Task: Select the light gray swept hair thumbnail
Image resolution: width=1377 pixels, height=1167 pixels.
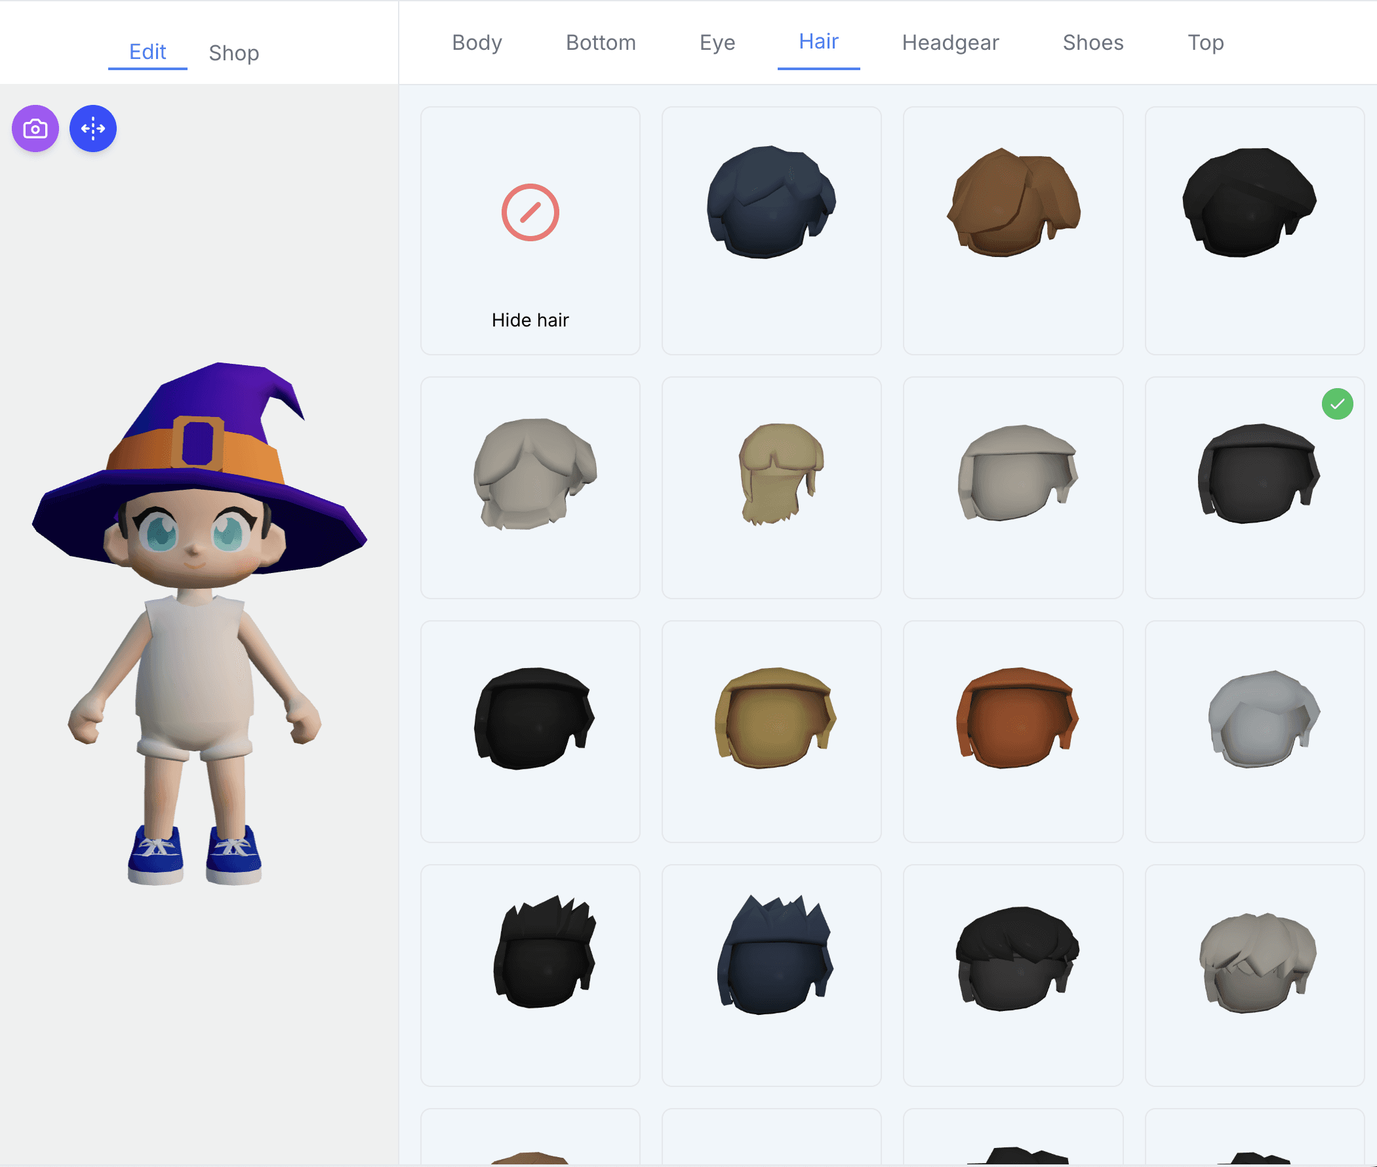Action: pos(1262,719)
